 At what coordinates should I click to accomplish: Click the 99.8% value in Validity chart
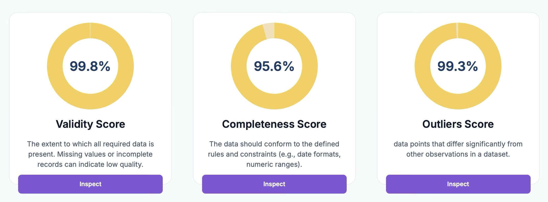(x=90, y=66)
